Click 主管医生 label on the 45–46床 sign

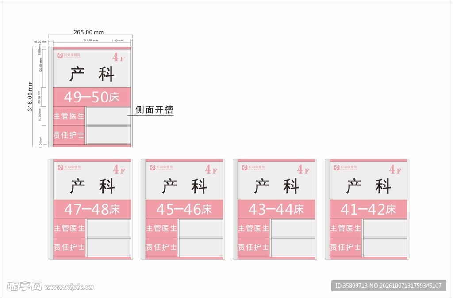point(161,228)
